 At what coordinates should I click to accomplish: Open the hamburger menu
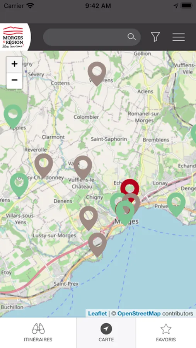coord(179,37)
